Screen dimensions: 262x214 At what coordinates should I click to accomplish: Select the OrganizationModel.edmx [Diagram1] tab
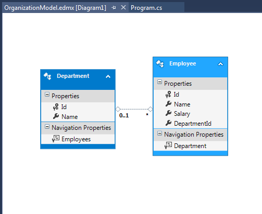tap(55, 8)
